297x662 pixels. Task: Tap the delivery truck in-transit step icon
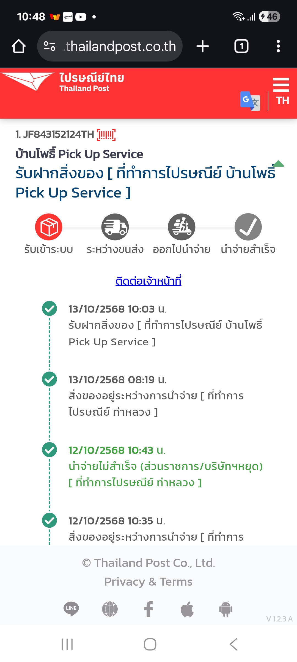115,227
